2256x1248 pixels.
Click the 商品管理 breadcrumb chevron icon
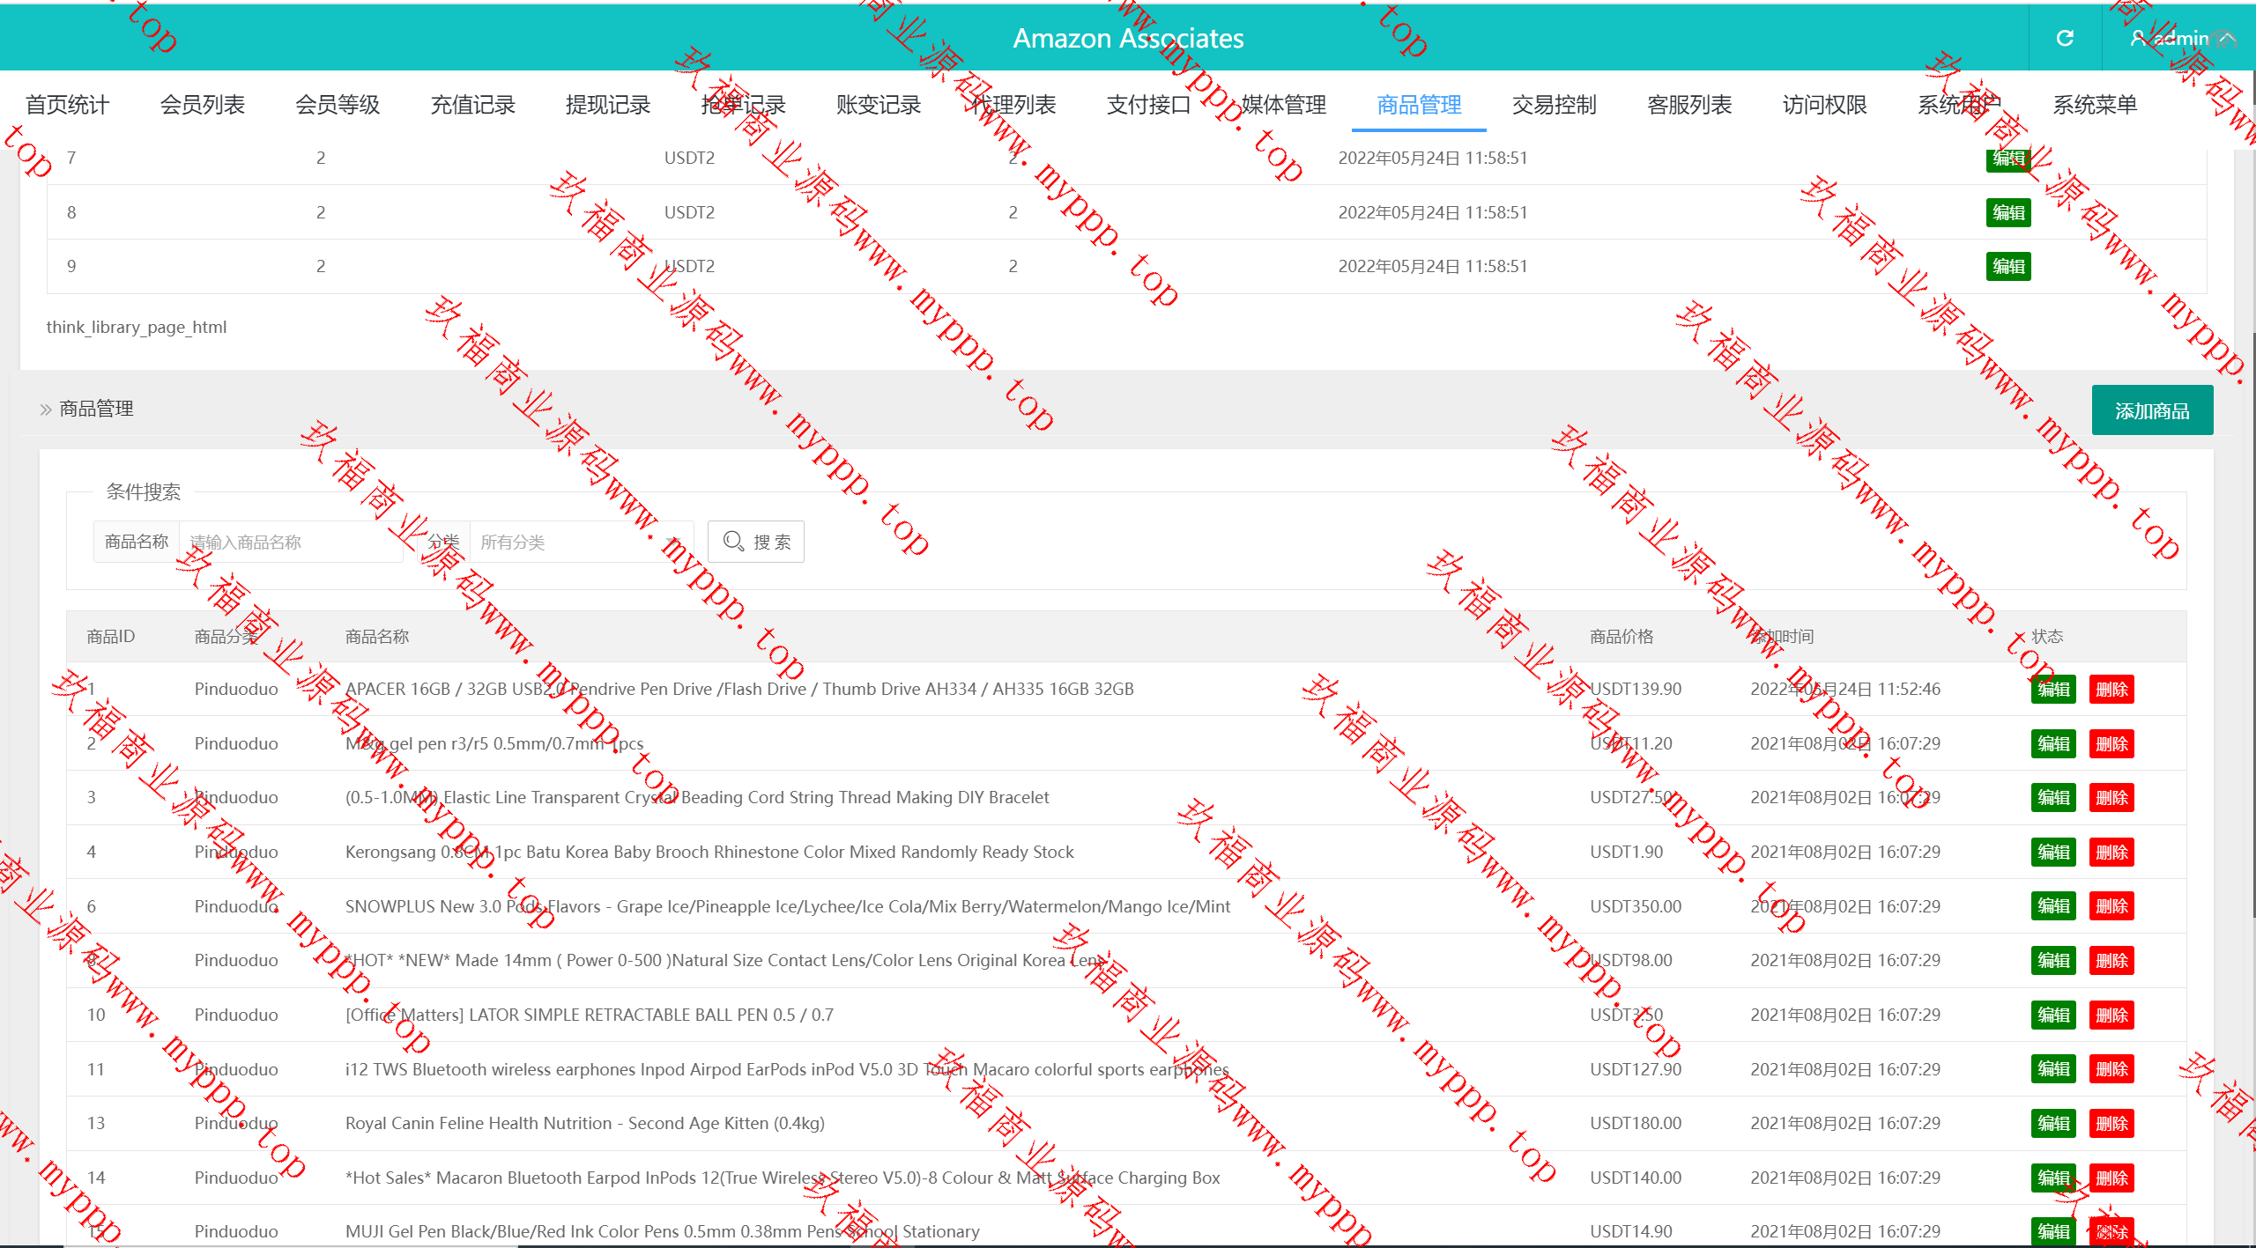tap(46, 410)
